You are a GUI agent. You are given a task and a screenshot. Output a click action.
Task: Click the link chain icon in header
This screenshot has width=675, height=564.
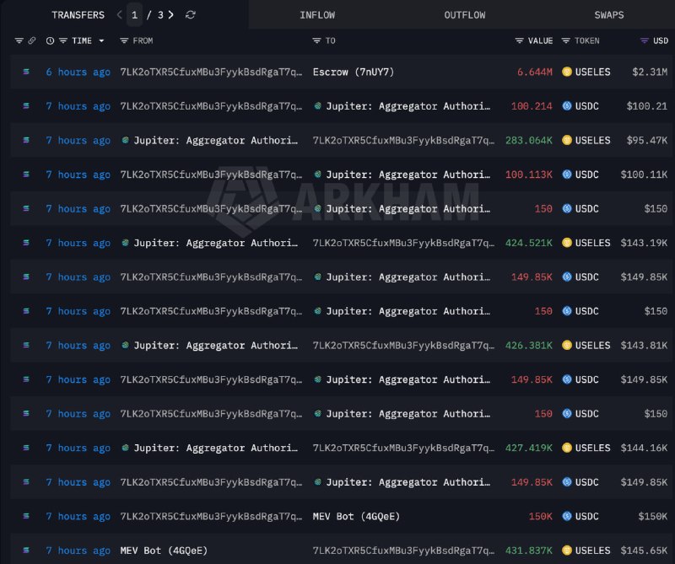pos(32,40)
